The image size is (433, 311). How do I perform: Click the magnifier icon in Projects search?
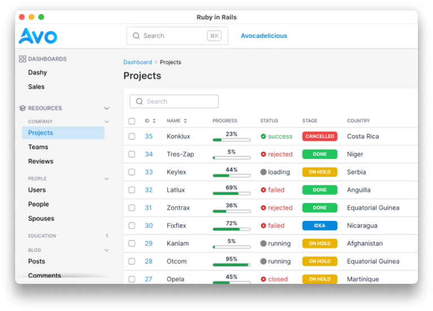click(x=139, y=101)
